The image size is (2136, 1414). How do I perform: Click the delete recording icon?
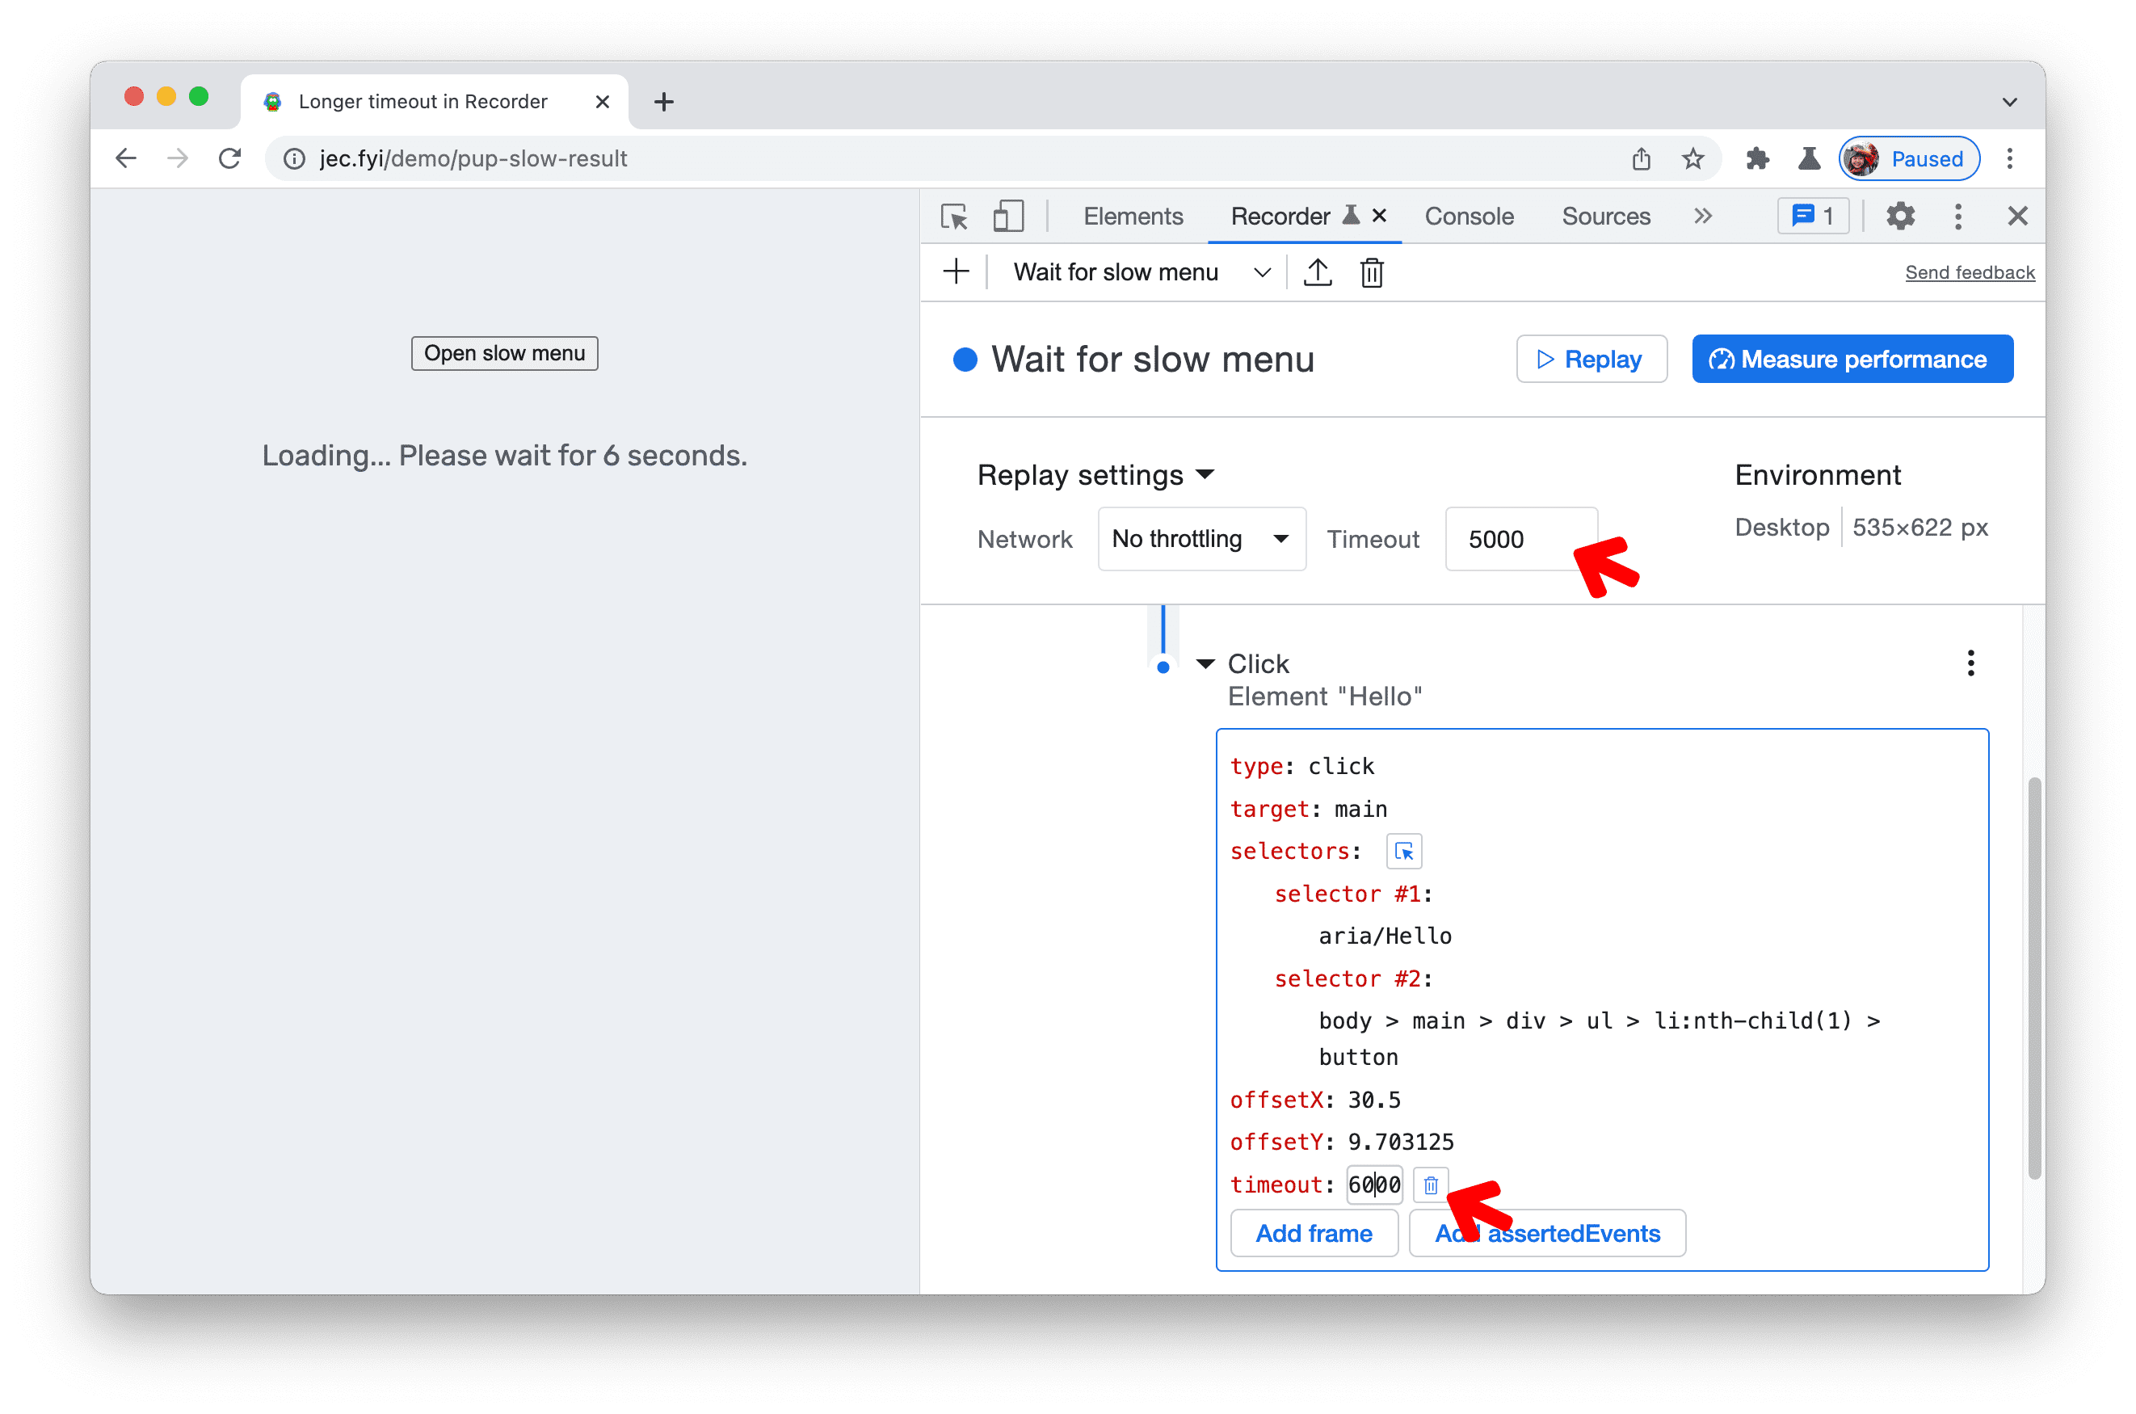point(1373,271)
